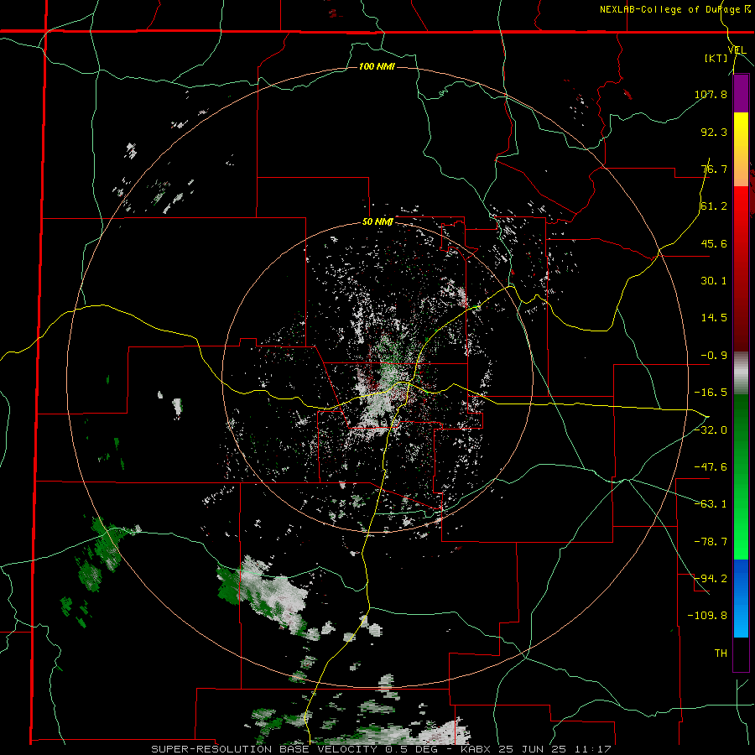
Task: Click the 50 NMI range ring label
Action: (x=378, y=222)
